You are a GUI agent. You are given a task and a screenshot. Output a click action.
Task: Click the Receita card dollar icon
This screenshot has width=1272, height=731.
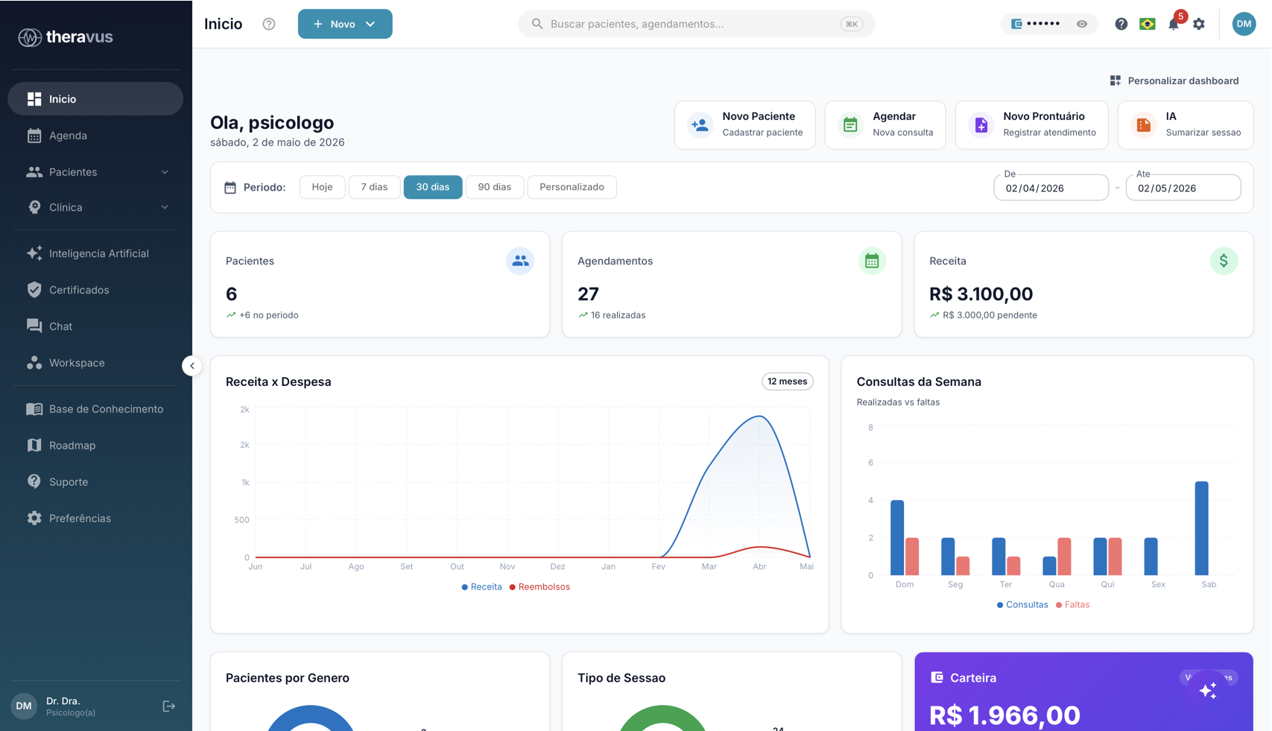[x=1224, y=261]
